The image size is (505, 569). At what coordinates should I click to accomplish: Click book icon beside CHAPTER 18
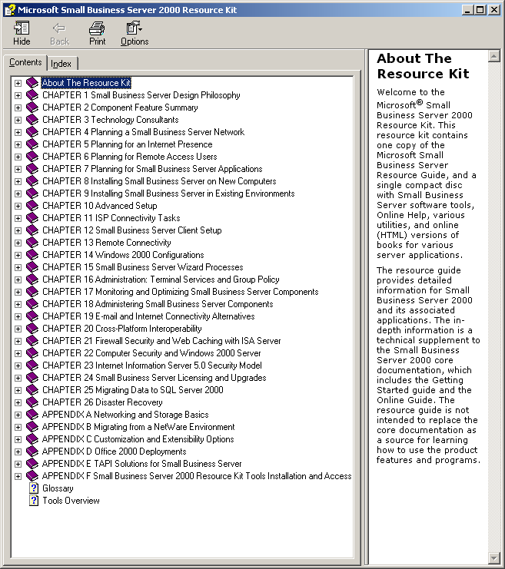pos(32,304)
